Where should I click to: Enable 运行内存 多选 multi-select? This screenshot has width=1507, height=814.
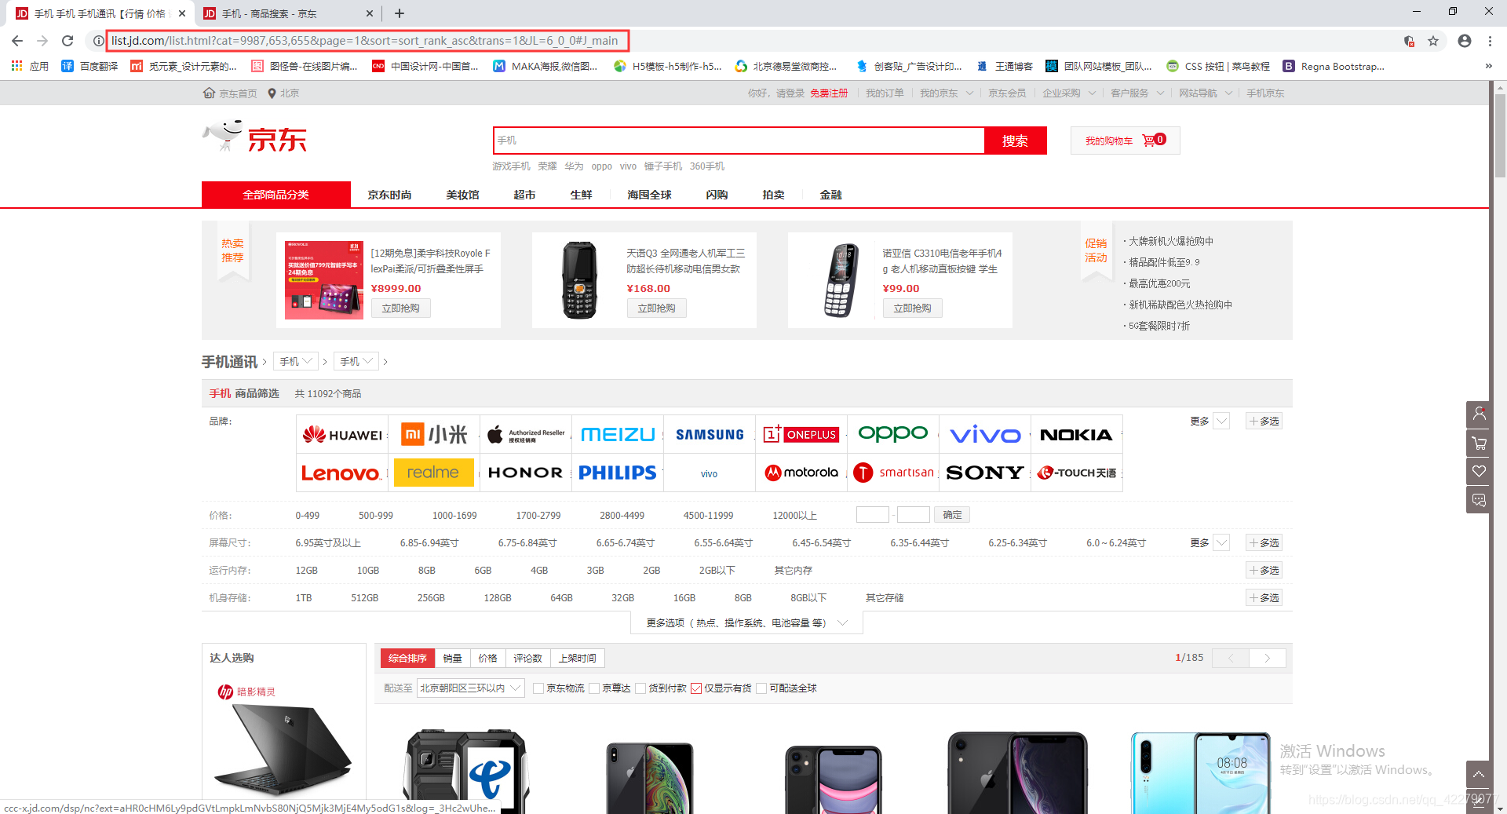[1264, 571]
